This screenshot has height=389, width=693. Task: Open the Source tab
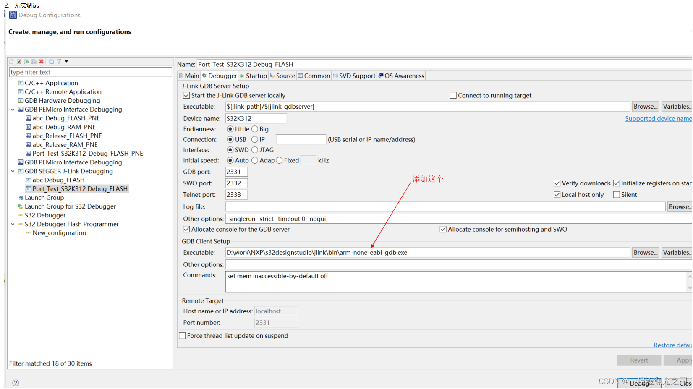[x=282, y=76]
